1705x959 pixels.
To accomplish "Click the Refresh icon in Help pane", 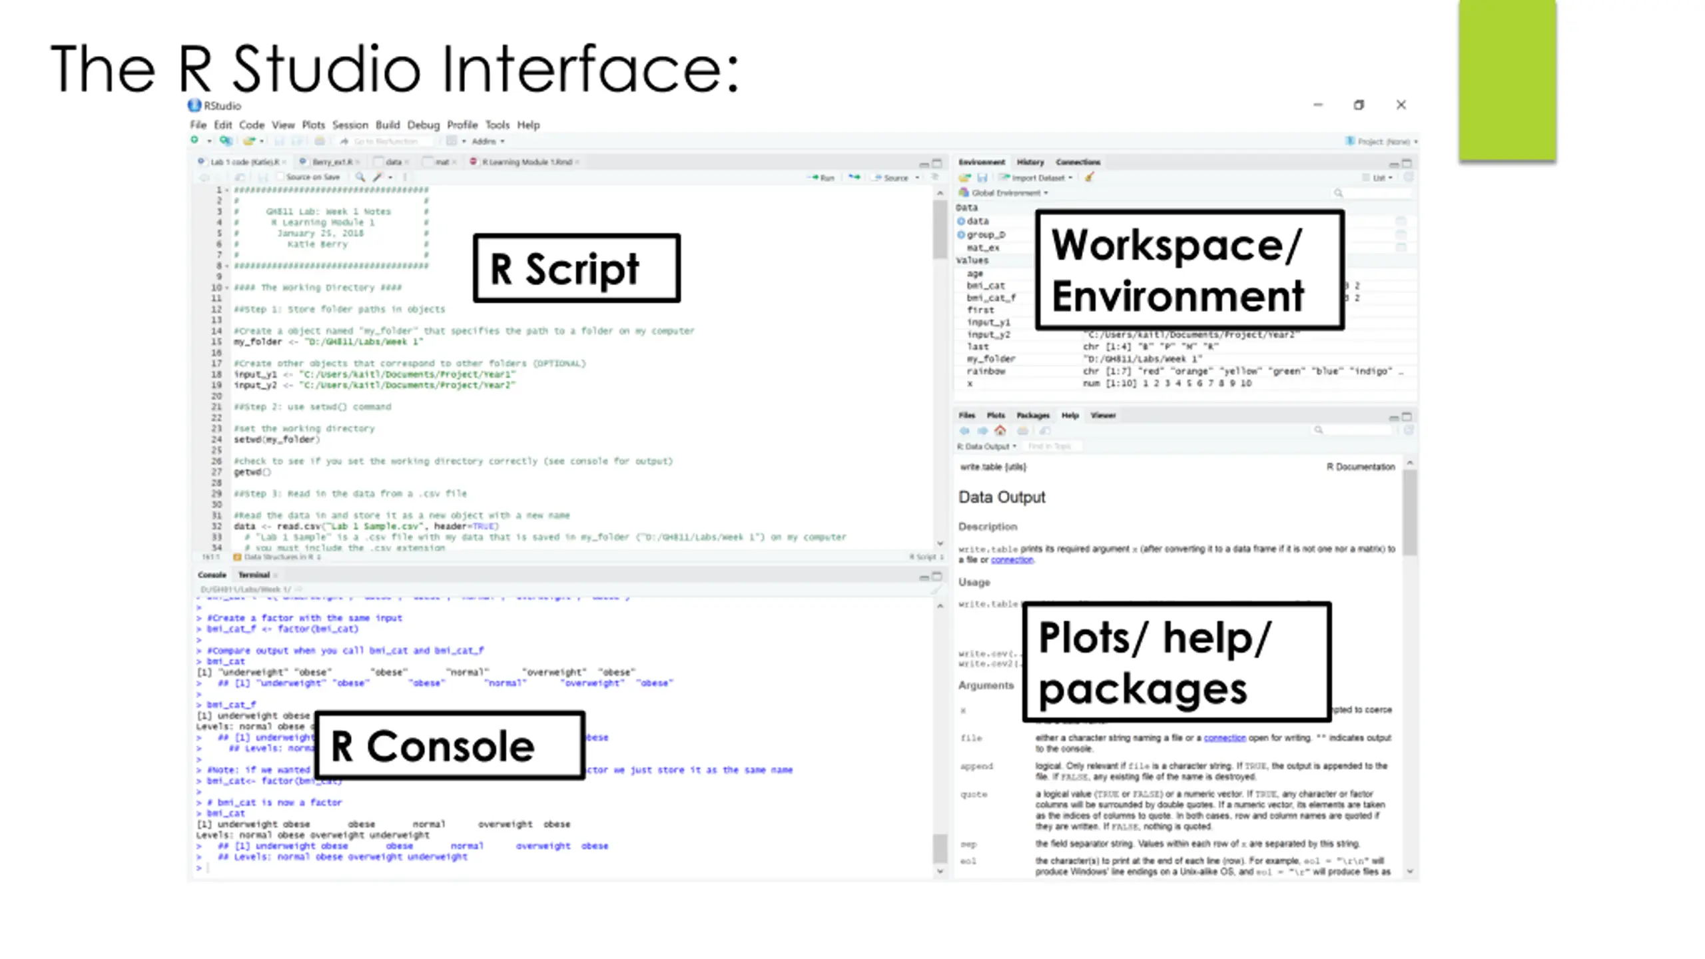I will [x=1408, y=430].
